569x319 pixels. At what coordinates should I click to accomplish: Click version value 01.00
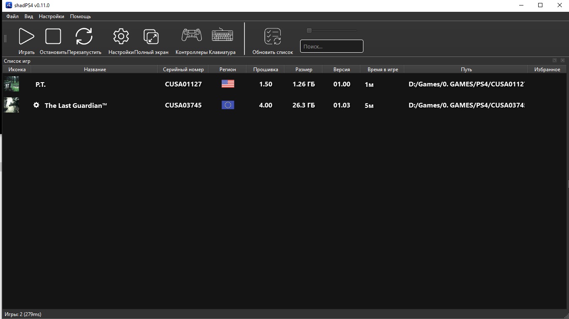click(341, 84)
